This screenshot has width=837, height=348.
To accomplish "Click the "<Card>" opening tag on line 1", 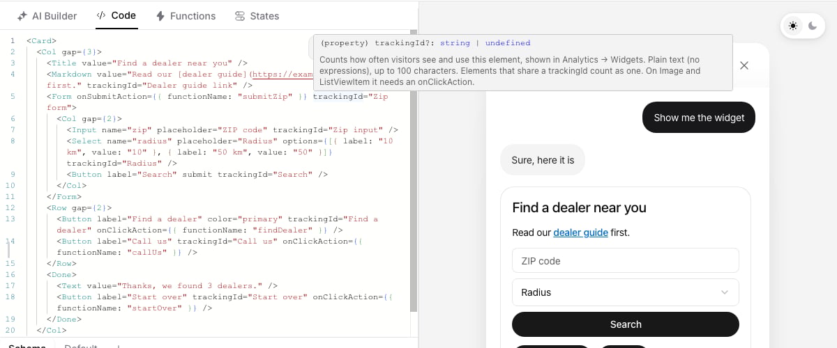I will 42,40.
